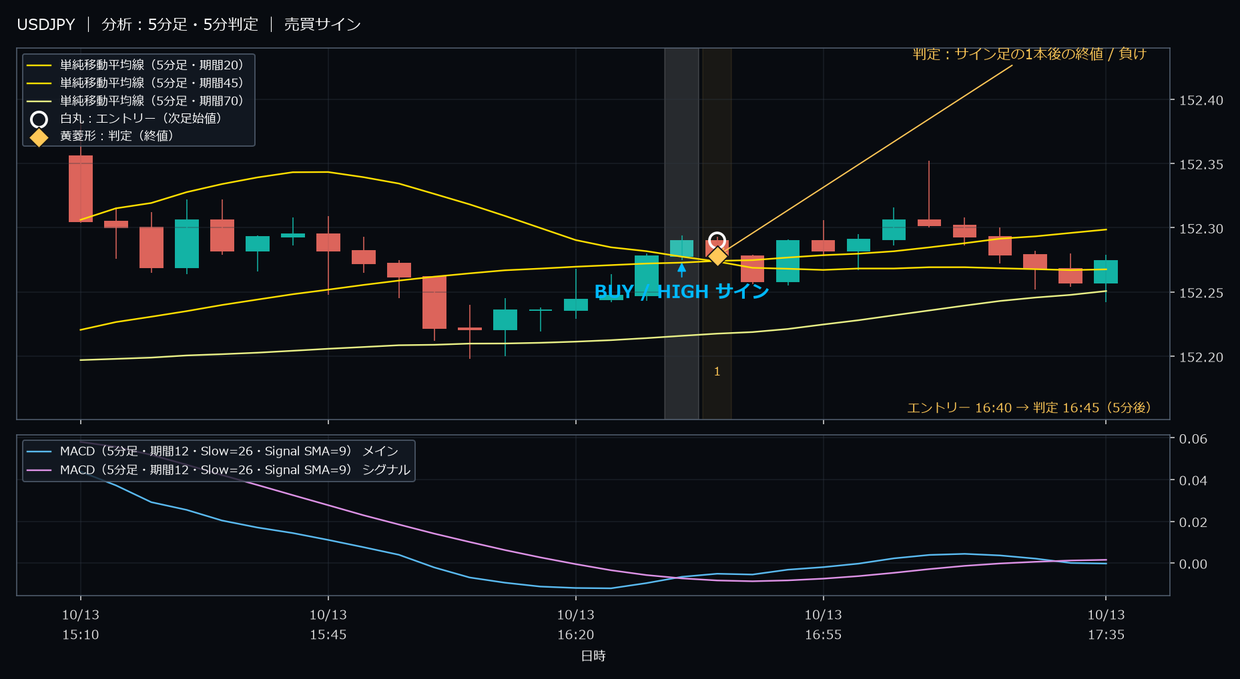
Task: Click the 152.20 price axis label
Action: (1201, 358)
